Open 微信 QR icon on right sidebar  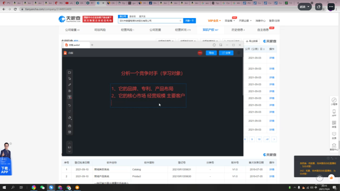click(x=334, y=124)
